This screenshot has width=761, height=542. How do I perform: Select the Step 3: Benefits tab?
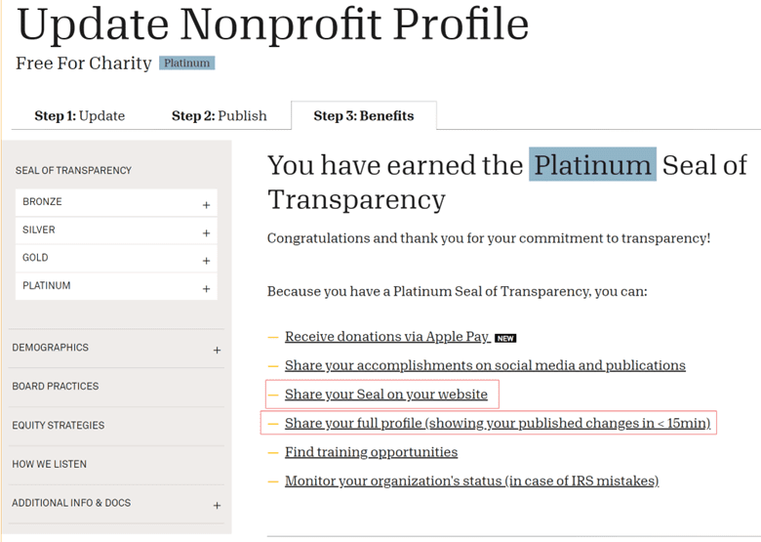pyautogui.click(x=363, y=116)
